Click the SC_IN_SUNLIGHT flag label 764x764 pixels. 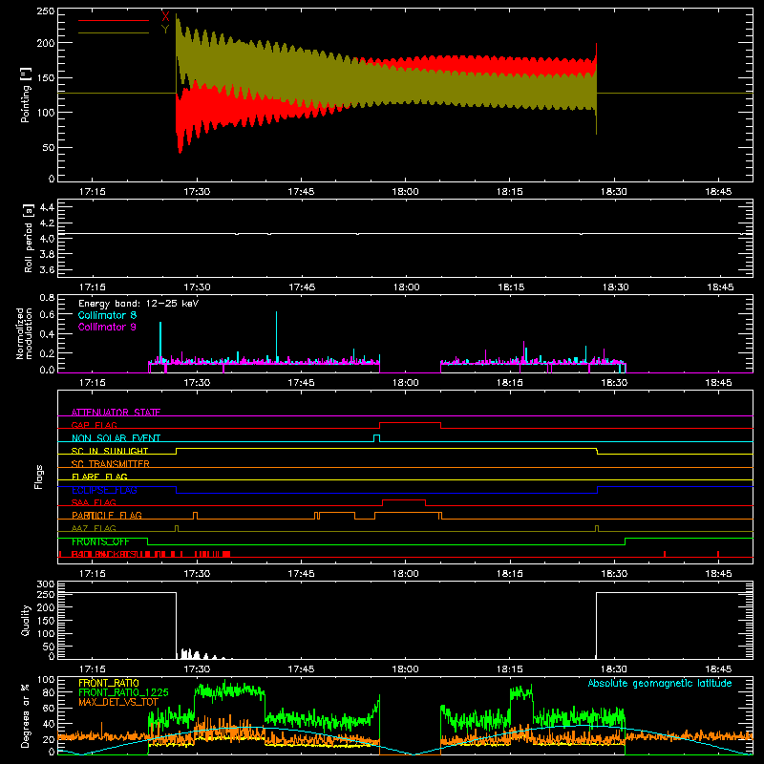110,451
